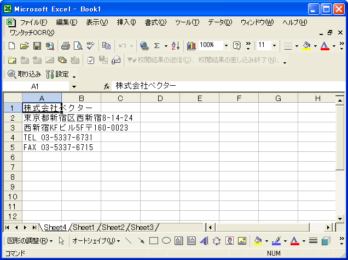Open the font size 11 dropdown

(x=274, y=46)
